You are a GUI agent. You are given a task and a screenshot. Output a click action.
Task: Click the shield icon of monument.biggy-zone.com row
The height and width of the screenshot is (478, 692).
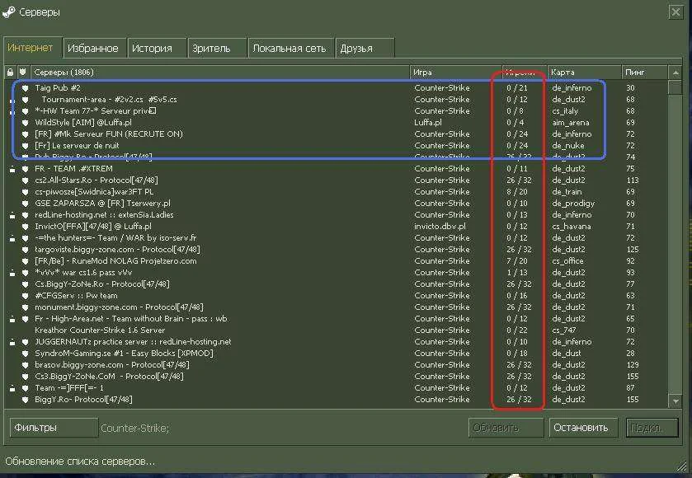pos(25,307)
